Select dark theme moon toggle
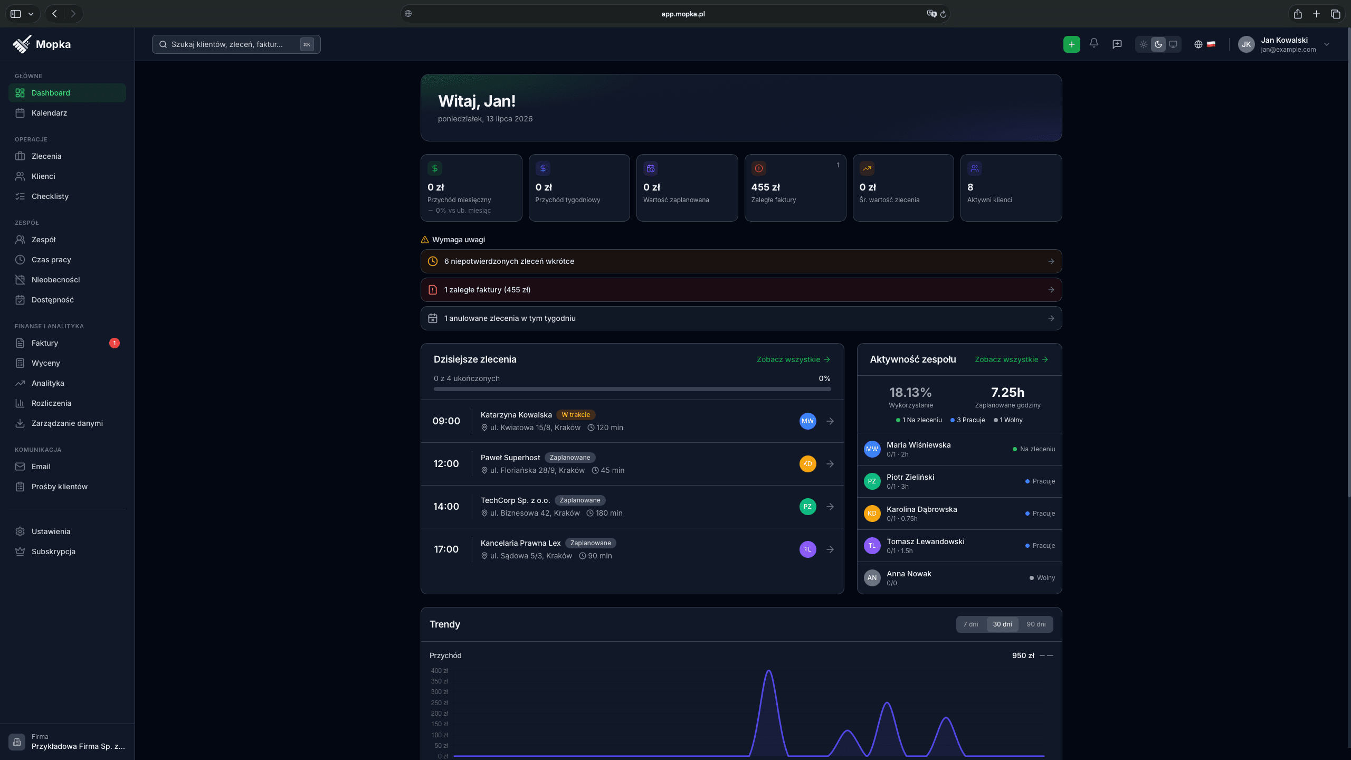 (1158, 44)
